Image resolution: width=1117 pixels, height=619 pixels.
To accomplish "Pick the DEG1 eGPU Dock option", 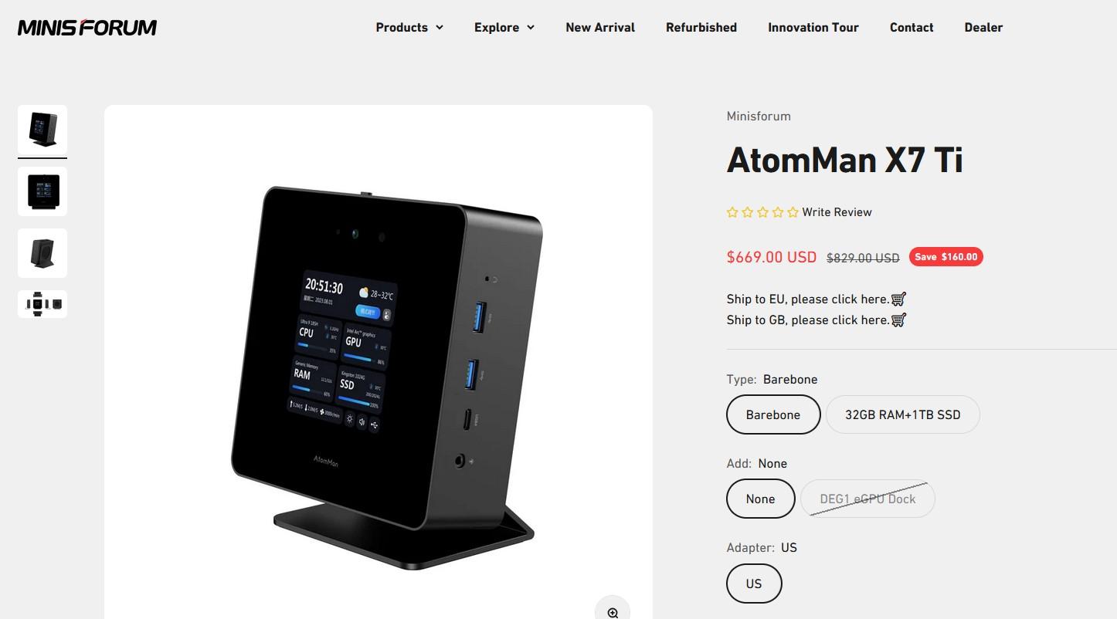I will coord(867,499).
